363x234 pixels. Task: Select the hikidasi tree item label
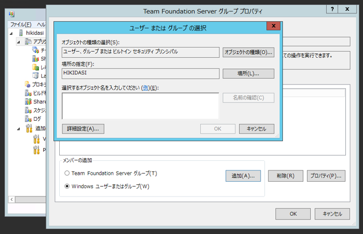click(35, 33)
